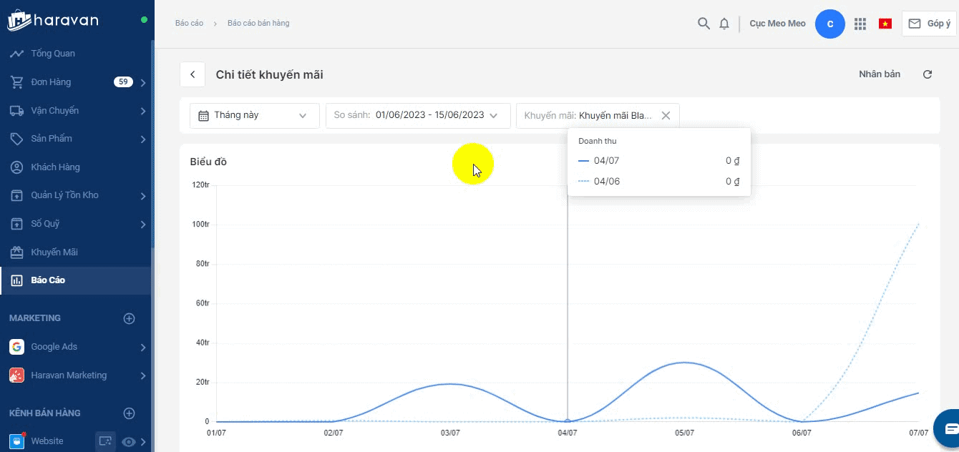Click the Báo cáo breadcrumb link
This screenshot has width=959, height=452.
(x=189, y=24)
